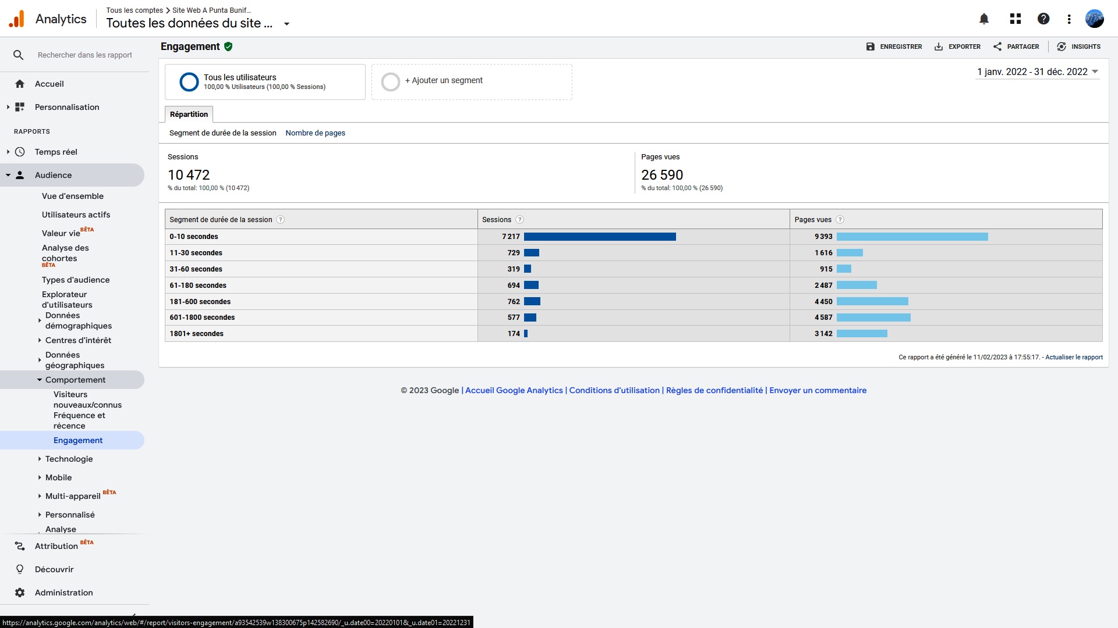Click Actualiser le rapport link
Image resolution: width=1118 pixels, height=628 pixels.
pyautogui.click(x=1074, y=357)
